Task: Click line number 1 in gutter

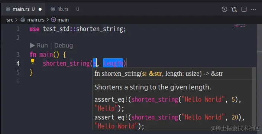Action: point(18,29)
